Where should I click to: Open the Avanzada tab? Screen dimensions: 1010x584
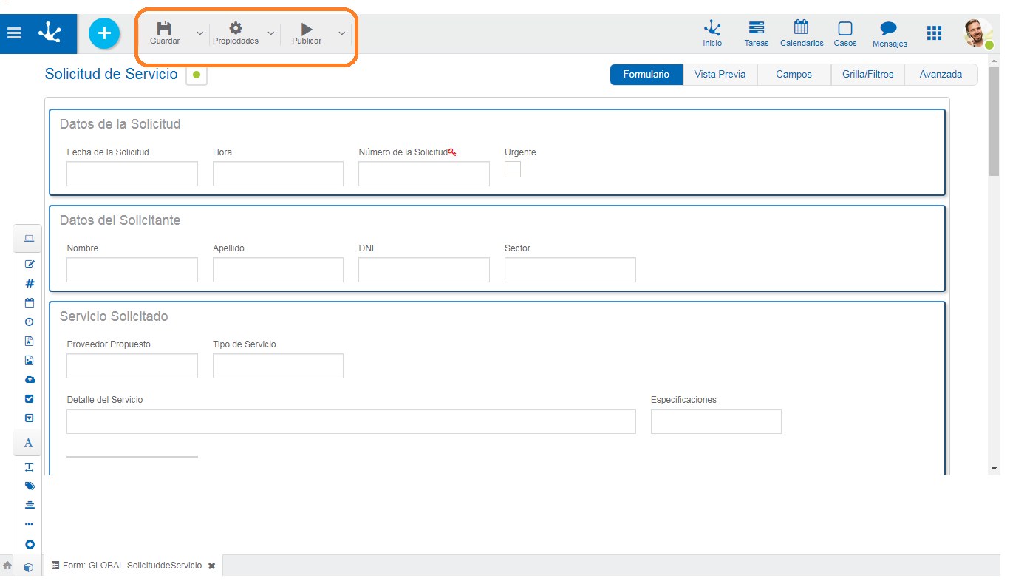941,75
